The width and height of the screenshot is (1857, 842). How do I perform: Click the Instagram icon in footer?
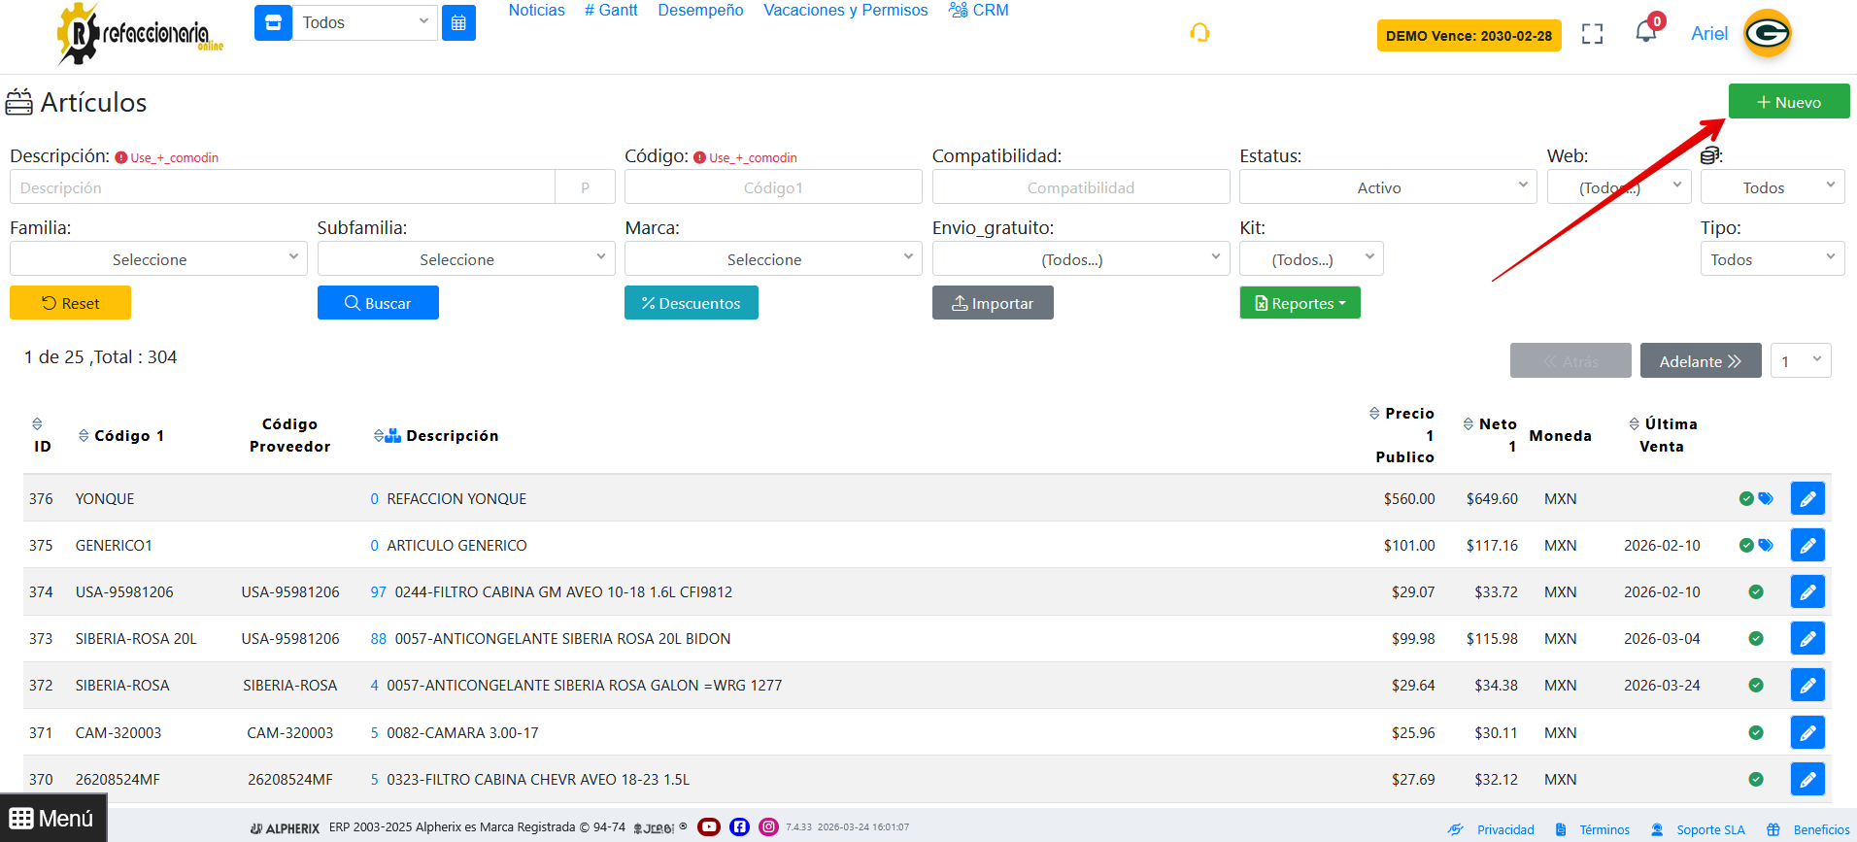pos(768,826)
